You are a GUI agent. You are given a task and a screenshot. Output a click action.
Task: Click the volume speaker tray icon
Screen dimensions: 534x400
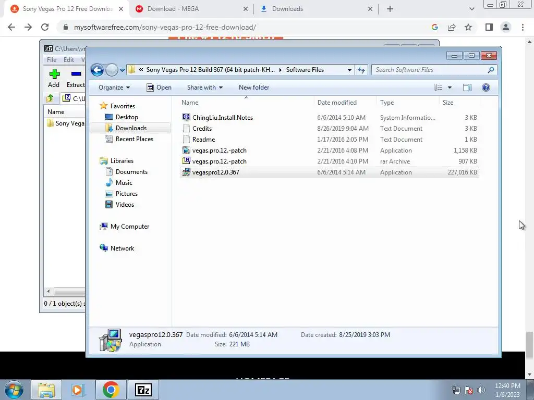point(481,390)
